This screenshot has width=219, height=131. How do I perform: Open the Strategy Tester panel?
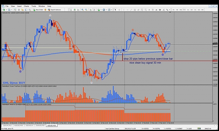tap(30, 10)
